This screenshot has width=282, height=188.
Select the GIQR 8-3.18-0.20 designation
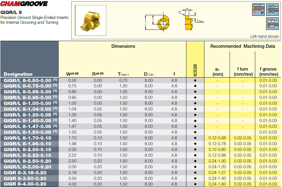25,172
